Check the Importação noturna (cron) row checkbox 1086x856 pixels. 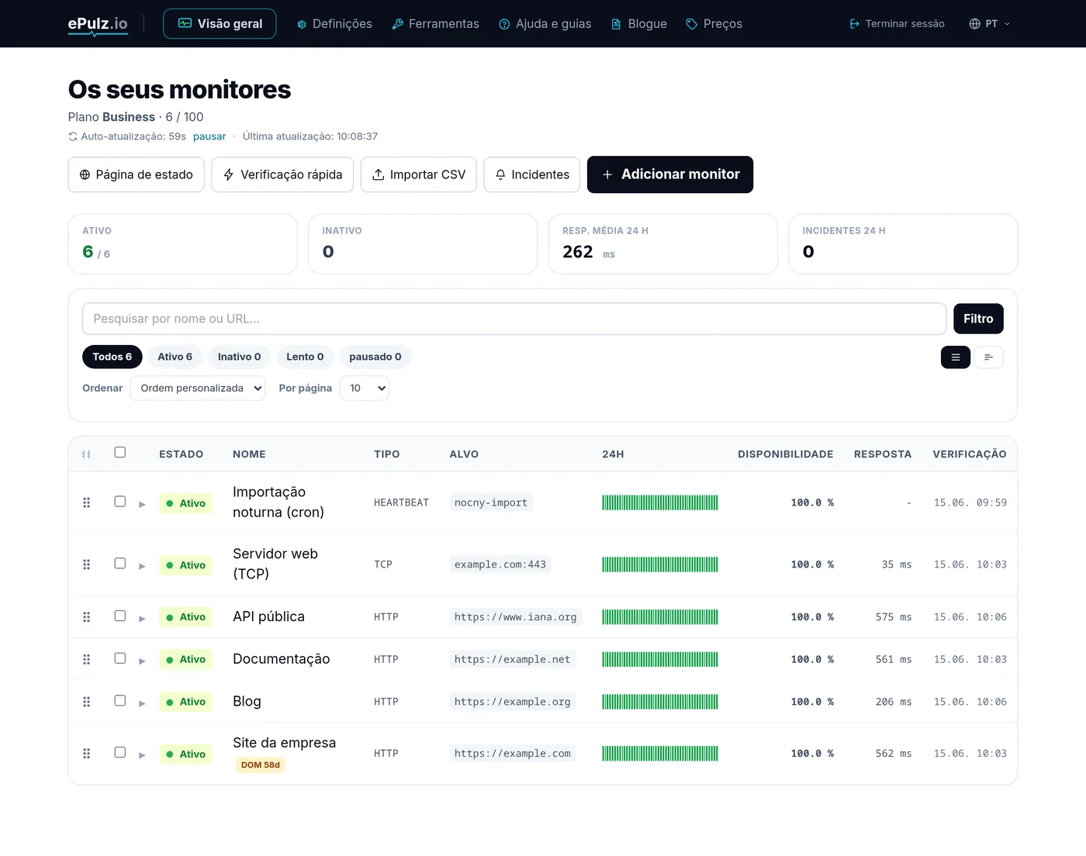(x=120, y=502)
